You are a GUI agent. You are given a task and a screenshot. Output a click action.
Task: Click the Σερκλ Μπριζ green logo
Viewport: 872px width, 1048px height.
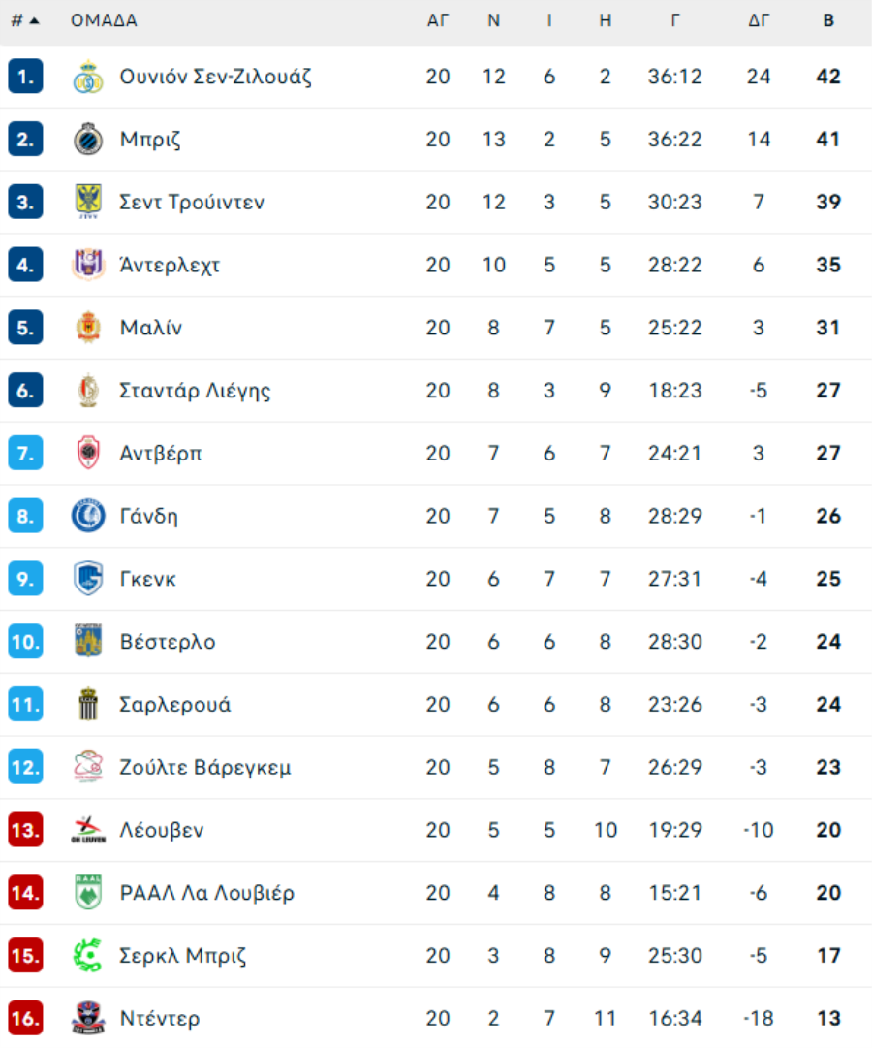point(88,956)
